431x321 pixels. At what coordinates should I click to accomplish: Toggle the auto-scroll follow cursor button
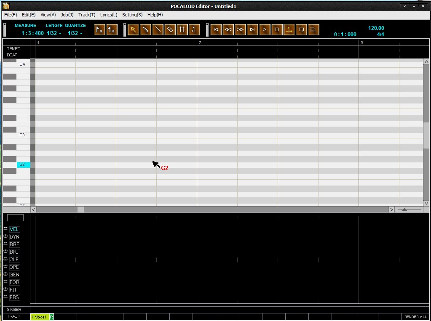(289, 29)
